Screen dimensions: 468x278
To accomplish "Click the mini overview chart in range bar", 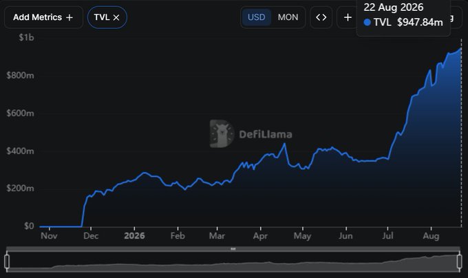I will [233, 262].
